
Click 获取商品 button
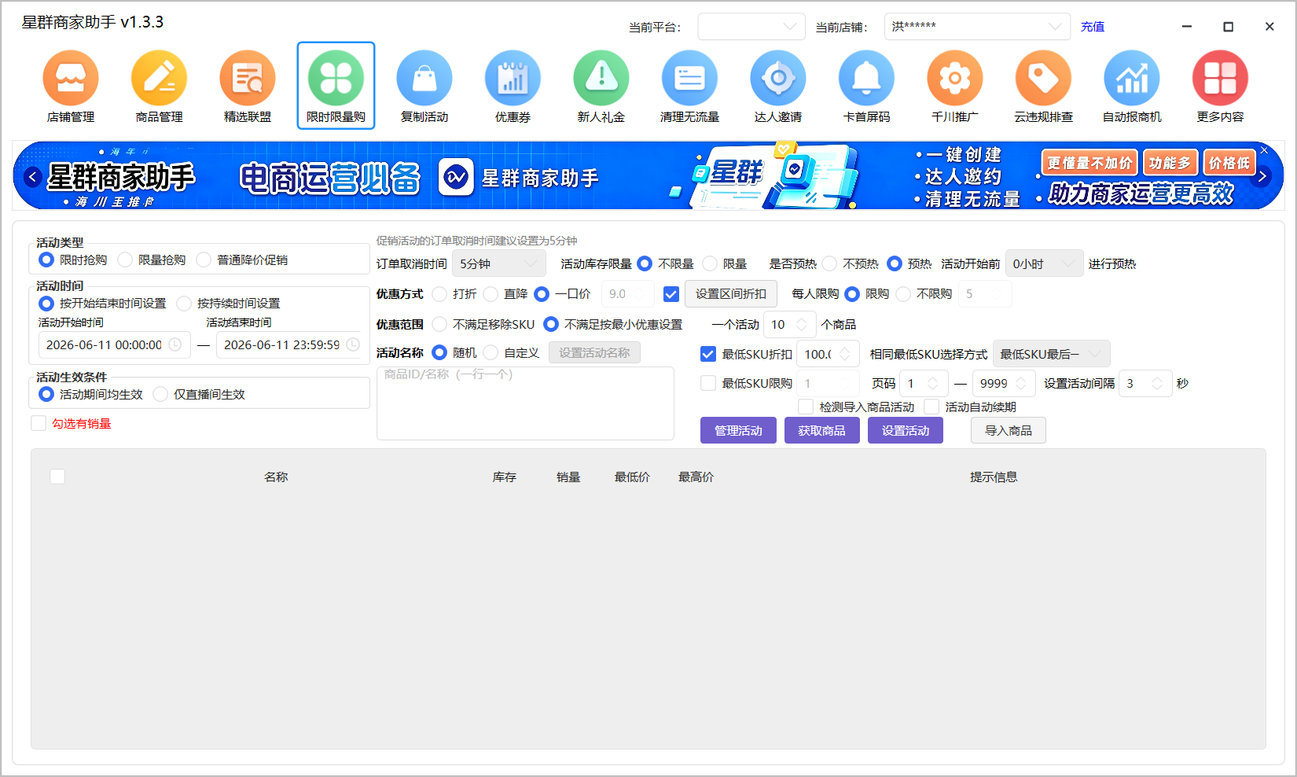822,430
